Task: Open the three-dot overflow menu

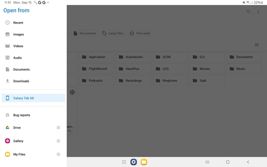Action: [x=258, y=12]
